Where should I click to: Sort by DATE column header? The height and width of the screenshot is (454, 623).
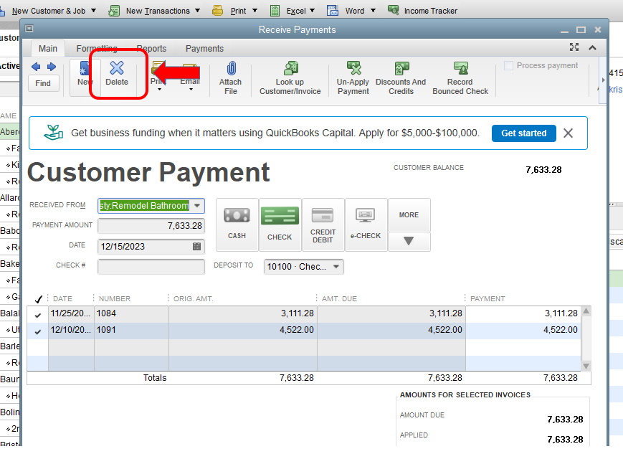(x=63, y=298)
